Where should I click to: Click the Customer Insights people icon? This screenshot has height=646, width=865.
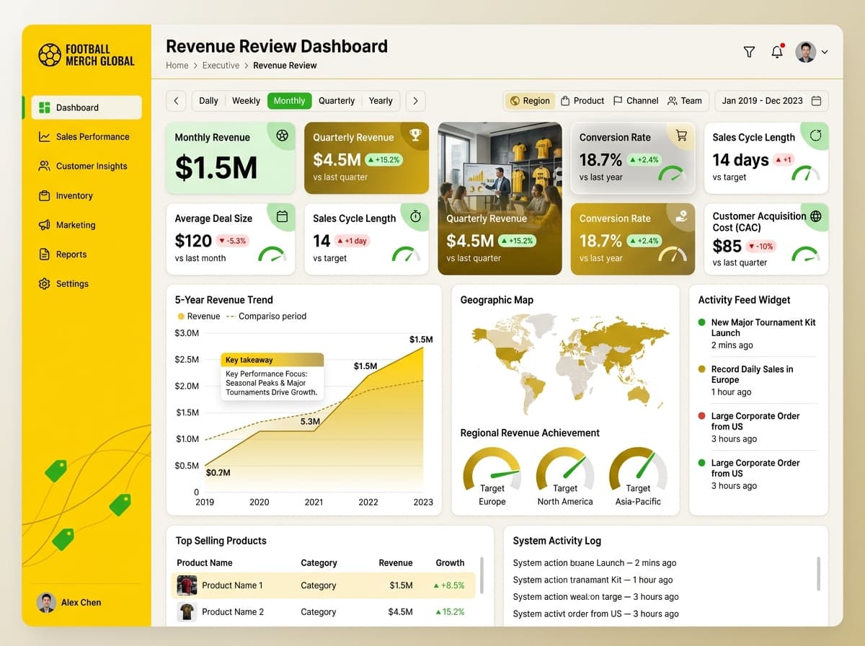tap(44, 166)
